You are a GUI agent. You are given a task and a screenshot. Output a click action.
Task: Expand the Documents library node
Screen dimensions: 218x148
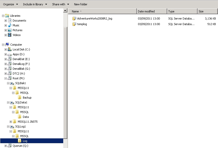(6, 21)
